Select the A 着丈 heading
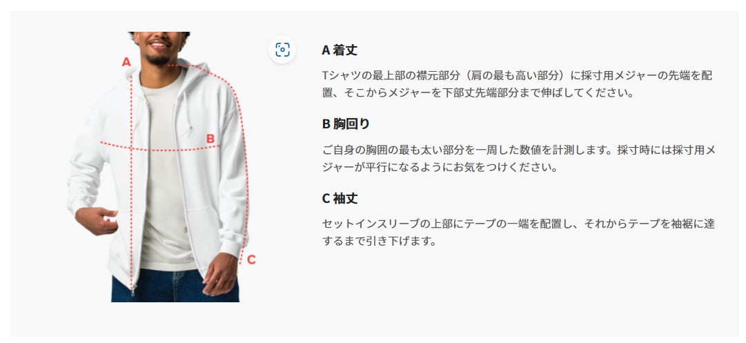The width and height of the screenshot is (746, 343). pos(340,50)
